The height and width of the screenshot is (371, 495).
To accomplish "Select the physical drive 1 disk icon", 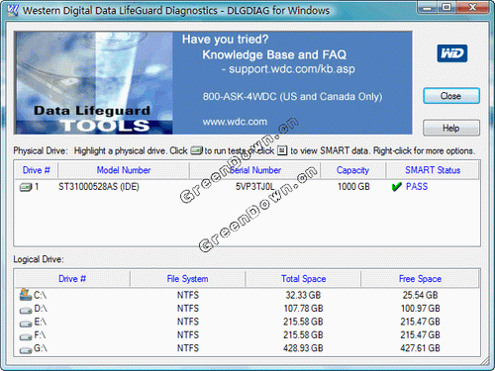I will click(26, 187).
